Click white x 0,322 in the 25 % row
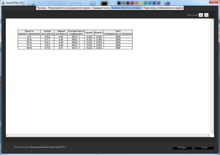This screenshot has width=220, height=155. (90, 39)
